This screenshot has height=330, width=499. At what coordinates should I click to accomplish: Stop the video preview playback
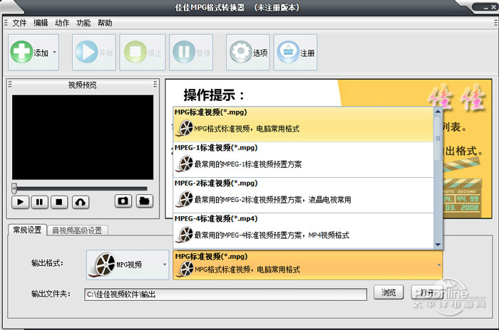pos(59,202)
